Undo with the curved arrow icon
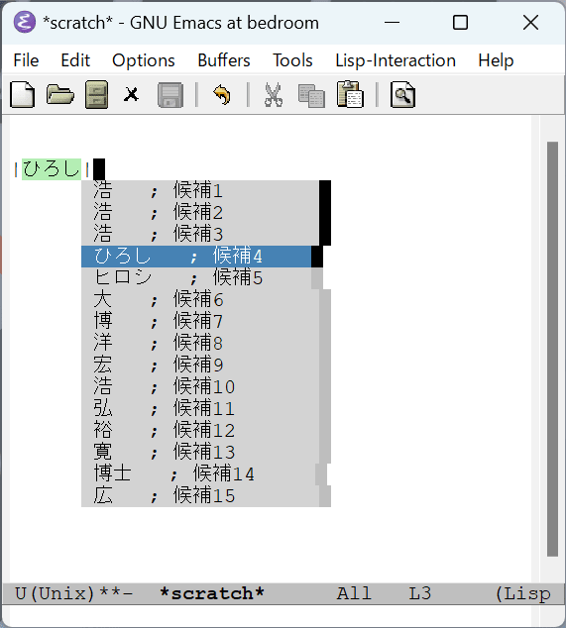 point(222,95)
